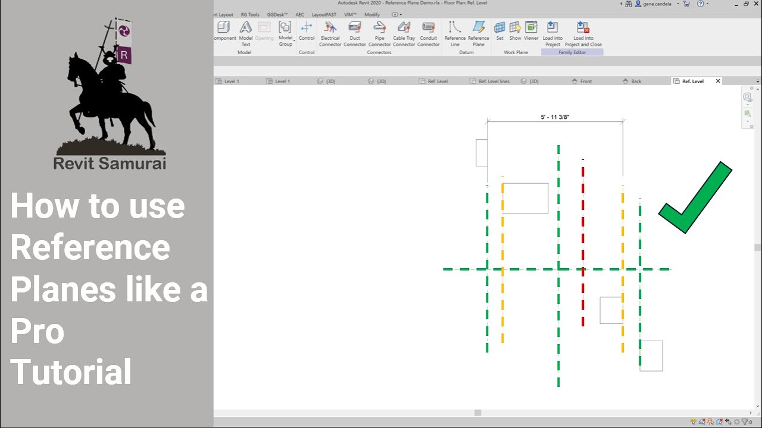The height and width of the screenshot is (428, 762).
Task: Click the vertical scrollbar thumb
Action: click(x=758, y=248)
